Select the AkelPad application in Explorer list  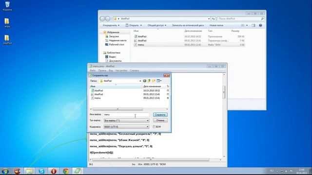(x=189, y=36)
